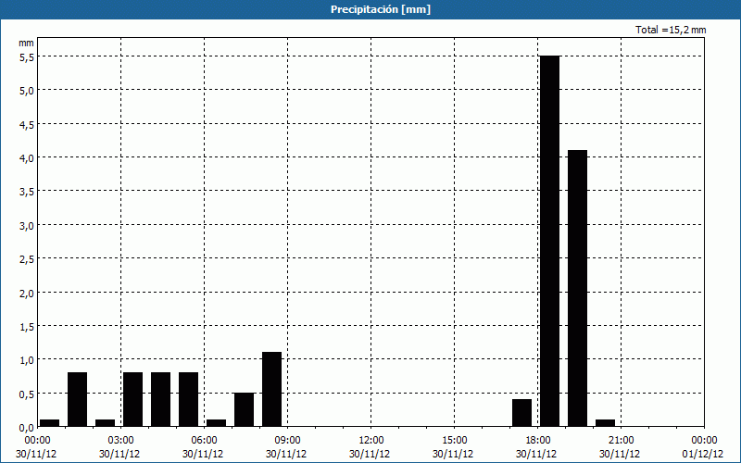Click the '2,5' y-axis label

pyautogui.click(x=27, y=259)
